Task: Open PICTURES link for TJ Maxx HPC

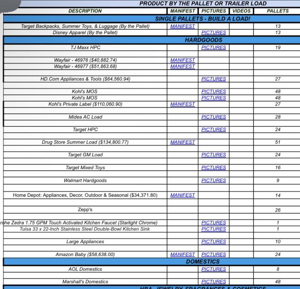Action: pos(213,47)
